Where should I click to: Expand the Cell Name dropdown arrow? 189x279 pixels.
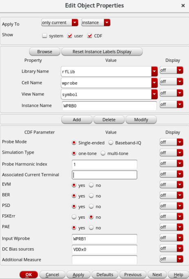pos(154,83)
